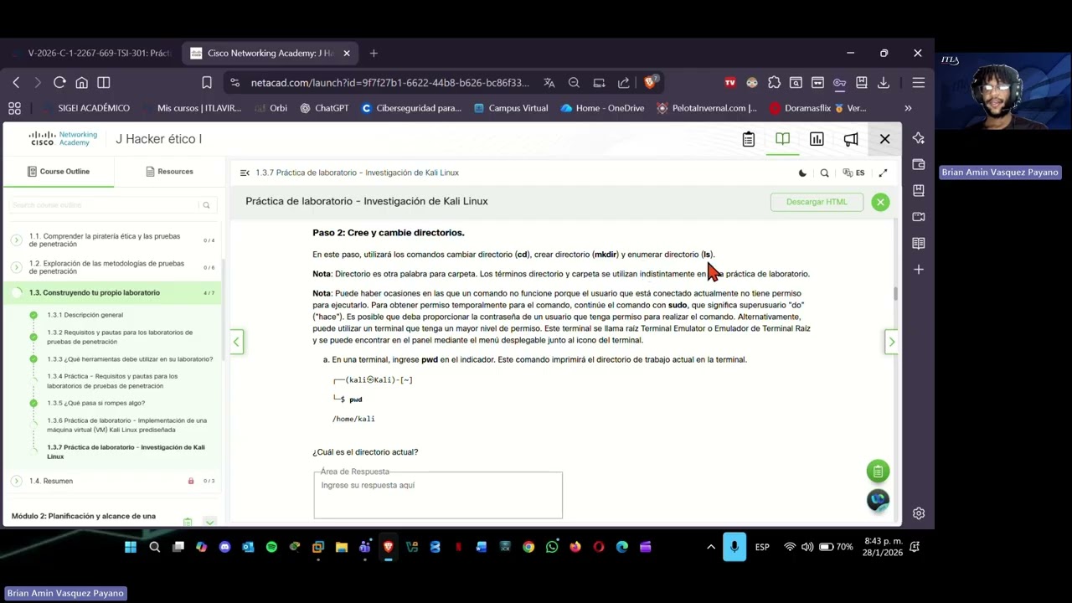The height and width of the screenshot is (603, 1072).
Task: Open Spotify from the taskbar
Action: coord(271,548)
